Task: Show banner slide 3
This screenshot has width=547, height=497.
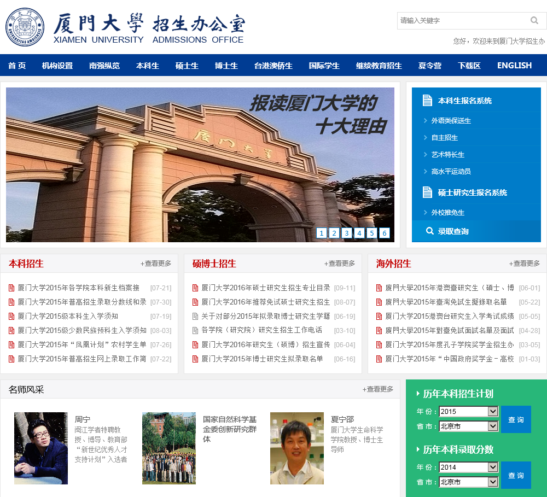Action: click(x=347, y=233)
